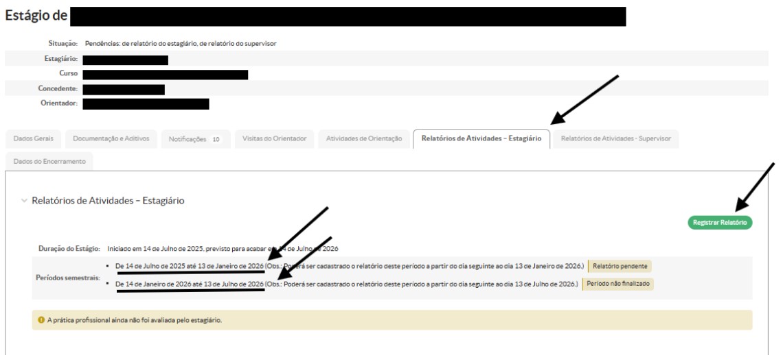Switch to Documentação e Aditivos tab
This screenshot has height=355, width=783.
point(111,138)
